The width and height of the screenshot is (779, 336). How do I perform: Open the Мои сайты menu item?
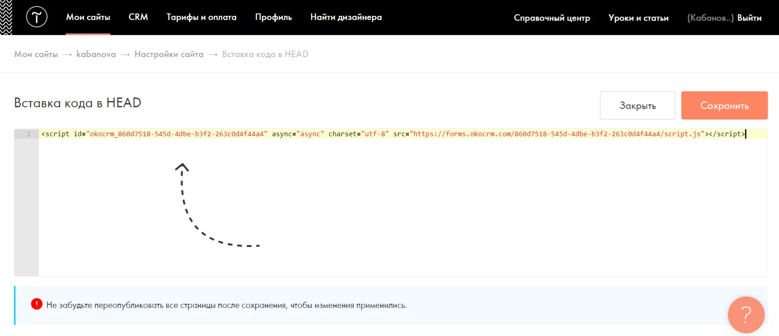pyautogui.click(x=88, y=17)
